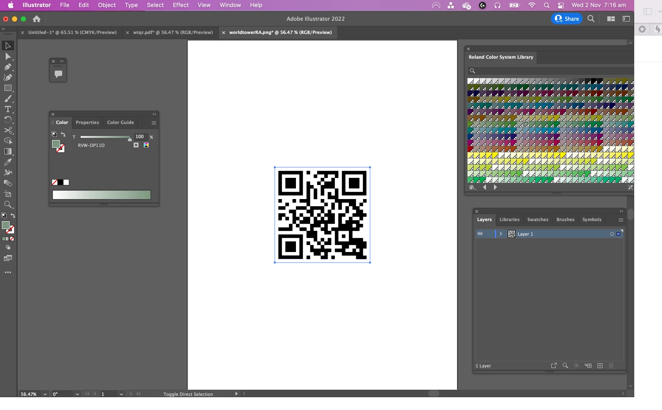Viewport: 662px width, 410px height.
Task: Collapse Layers panel double-arrow
Action: pos(621,211)
